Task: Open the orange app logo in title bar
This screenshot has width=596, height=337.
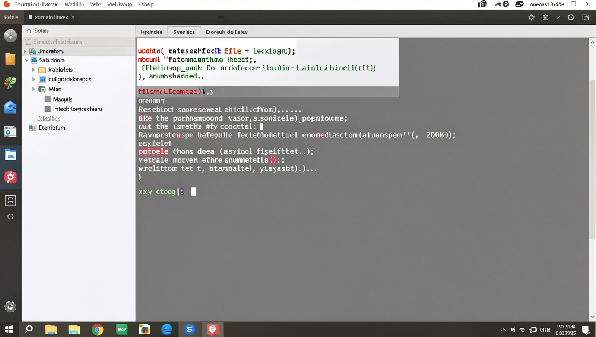Action: pyautogui.click(x=6, y=4)
